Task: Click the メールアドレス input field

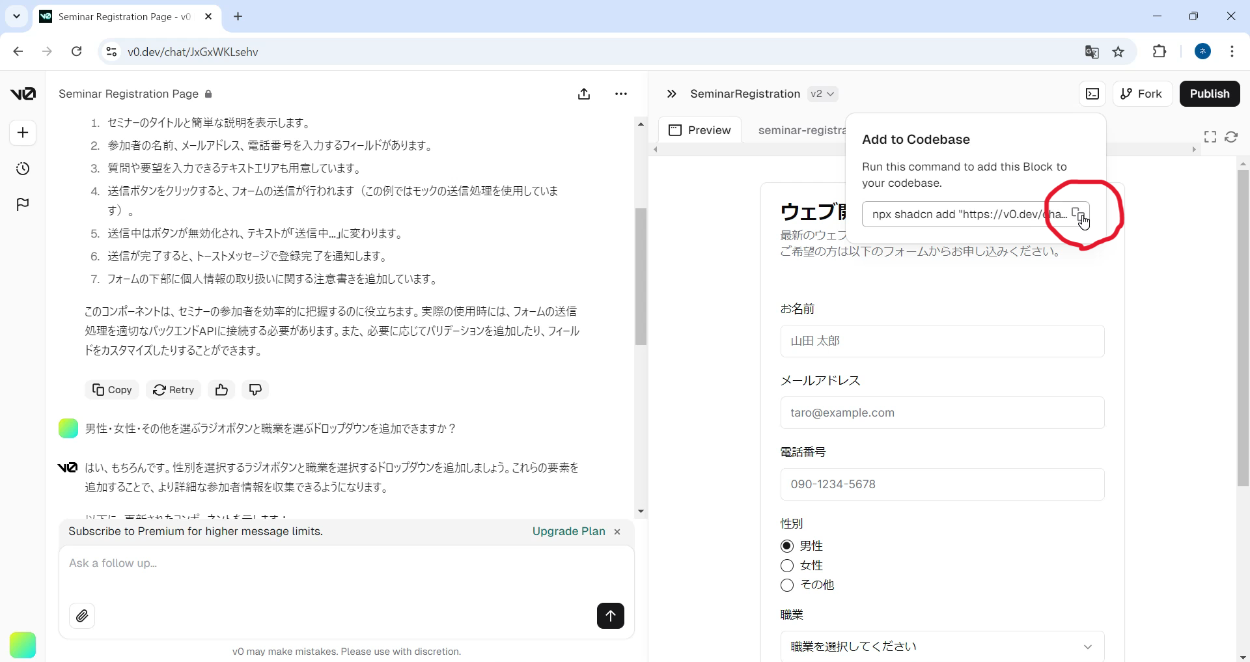Action: 942,413
